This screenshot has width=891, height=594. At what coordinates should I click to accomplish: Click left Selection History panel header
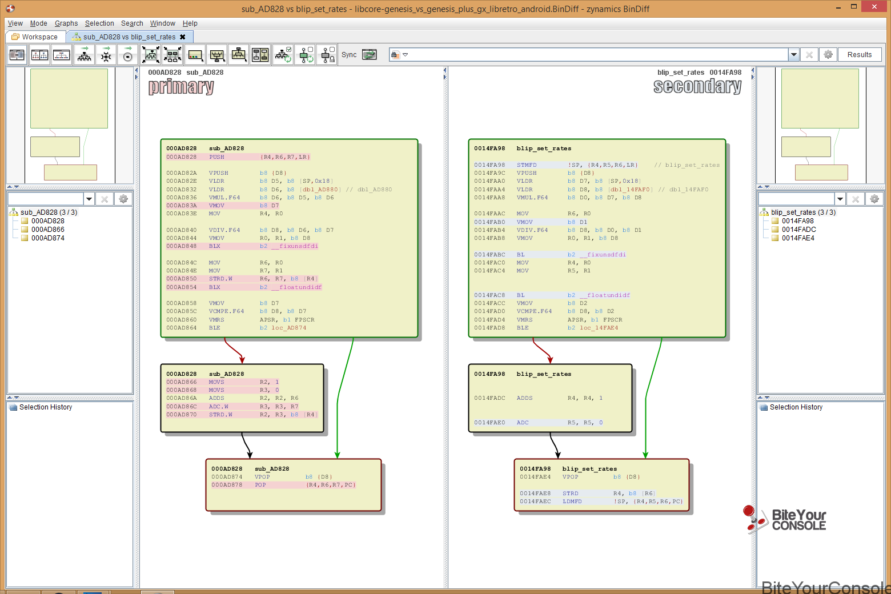[x=46, y=407]
